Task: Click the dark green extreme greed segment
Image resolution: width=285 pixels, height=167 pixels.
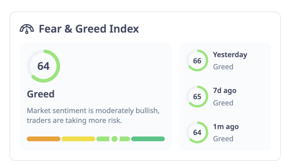Action: click(148, 139)
